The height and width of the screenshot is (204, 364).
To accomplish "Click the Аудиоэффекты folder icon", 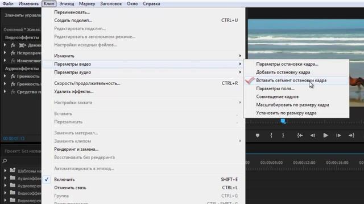I will point(13,178).
